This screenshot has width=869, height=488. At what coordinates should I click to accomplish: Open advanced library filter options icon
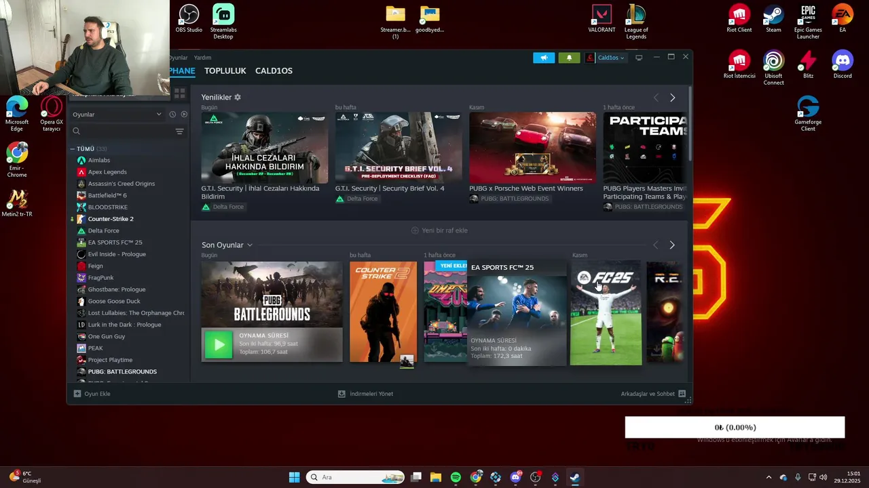(x=179, y=131)
